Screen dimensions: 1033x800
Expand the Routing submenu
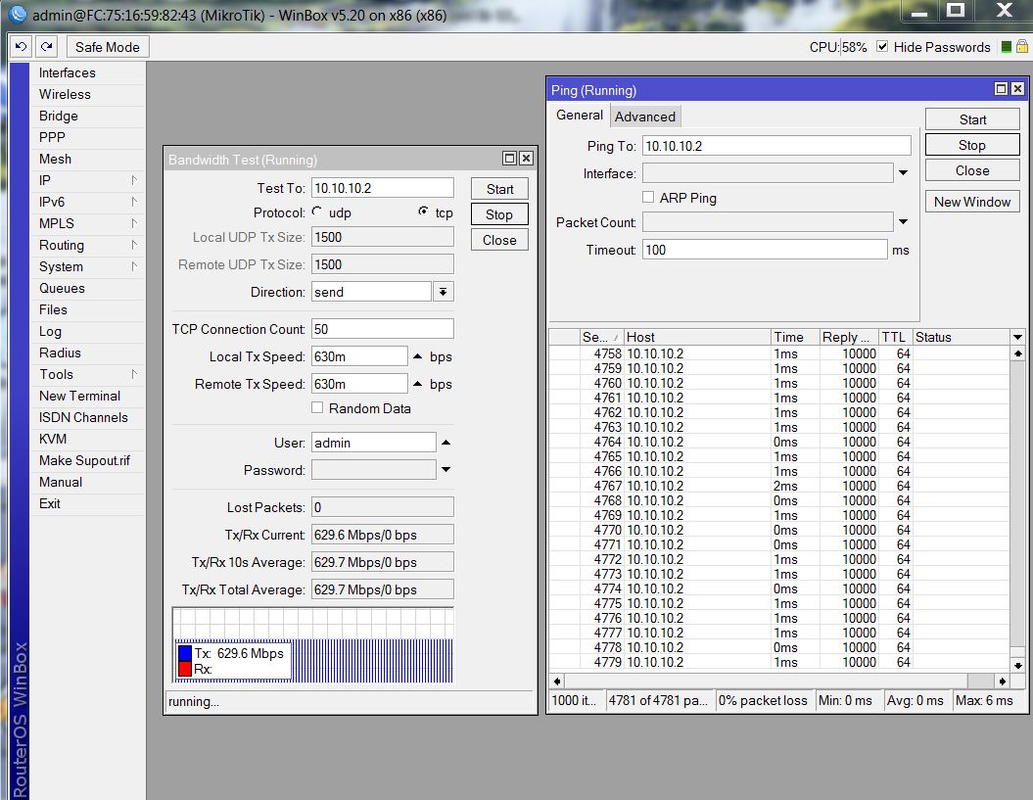(87, 245)
